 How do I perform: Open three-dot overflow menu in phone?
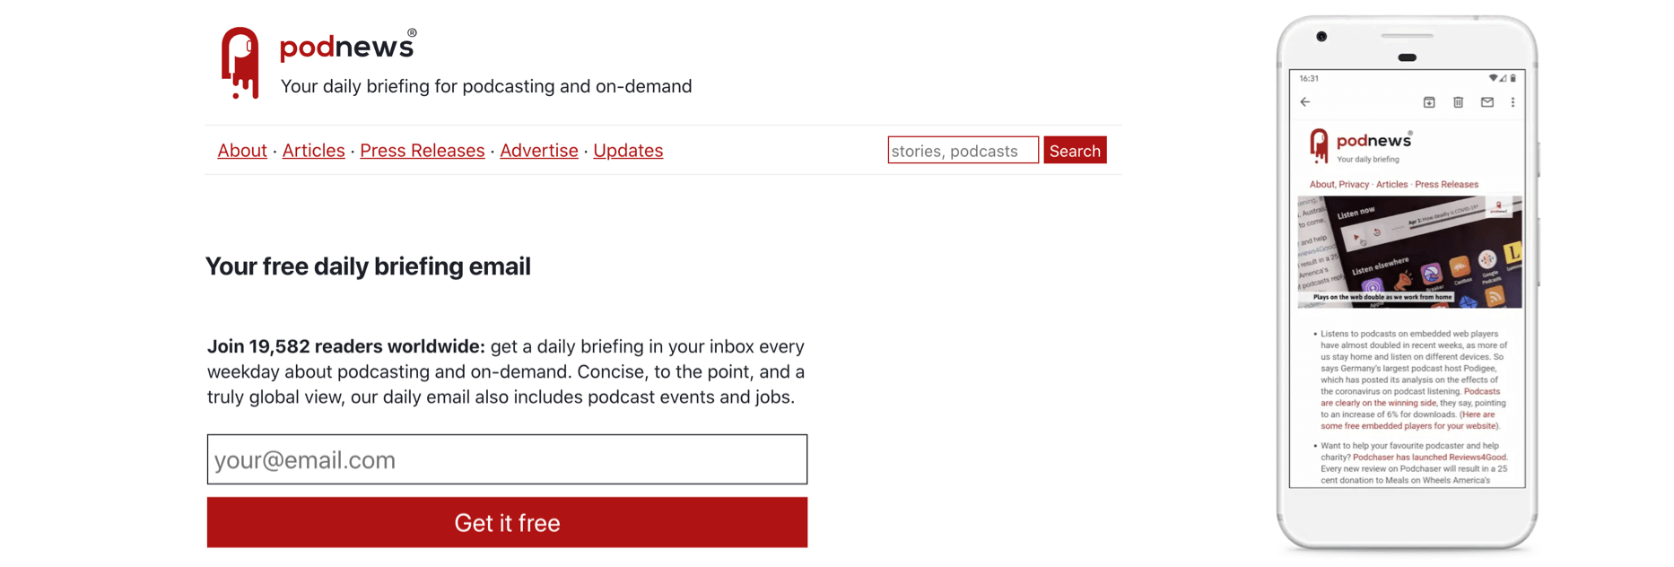(1513, 102)
